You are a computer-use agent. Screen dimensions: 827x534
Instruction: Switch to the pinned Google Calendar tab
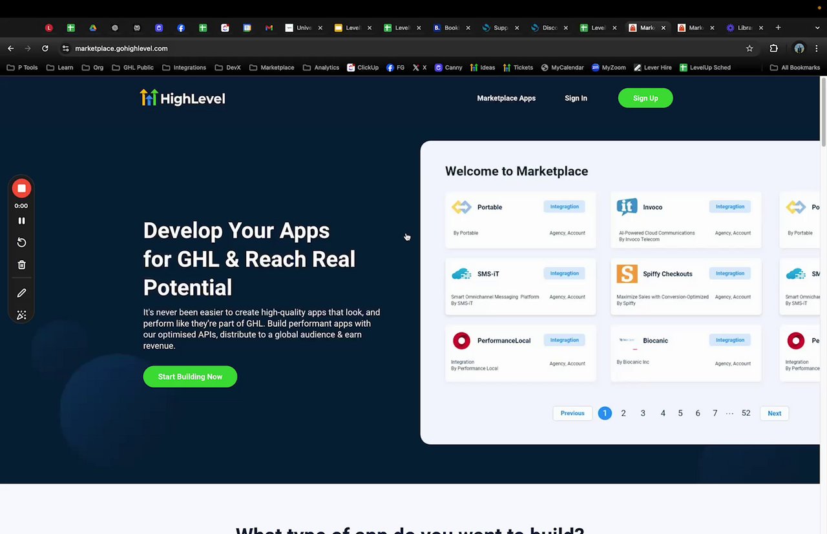click(x=247, y=28)
